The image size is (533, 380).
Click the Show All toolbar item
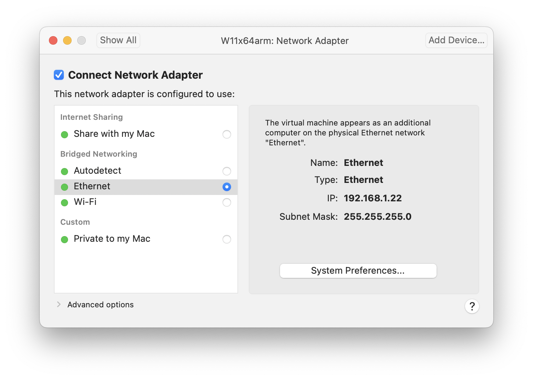coord(118,40)
